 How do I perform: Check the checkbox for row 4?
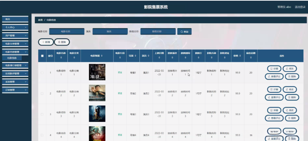(x=42, y=135)
